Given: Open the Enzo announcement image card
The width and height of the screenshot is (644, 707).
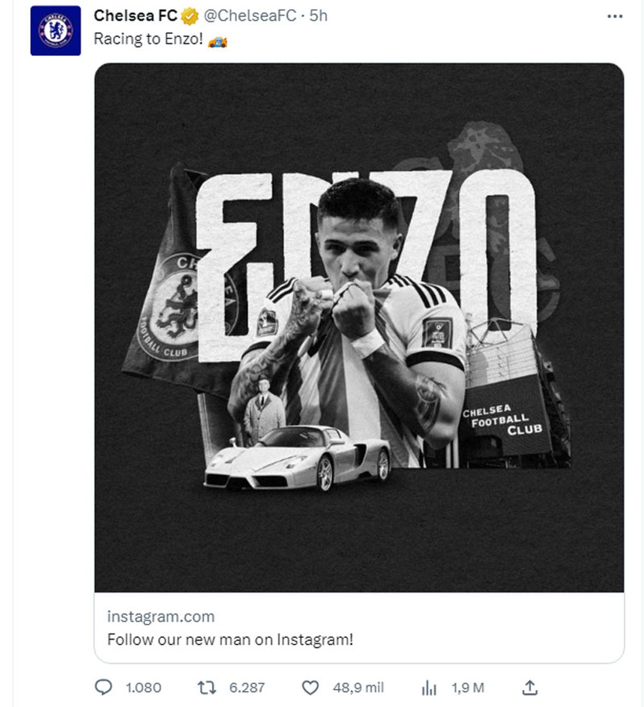Looking at the screenshot, I should pyautogui.click(x=359, y=327).
